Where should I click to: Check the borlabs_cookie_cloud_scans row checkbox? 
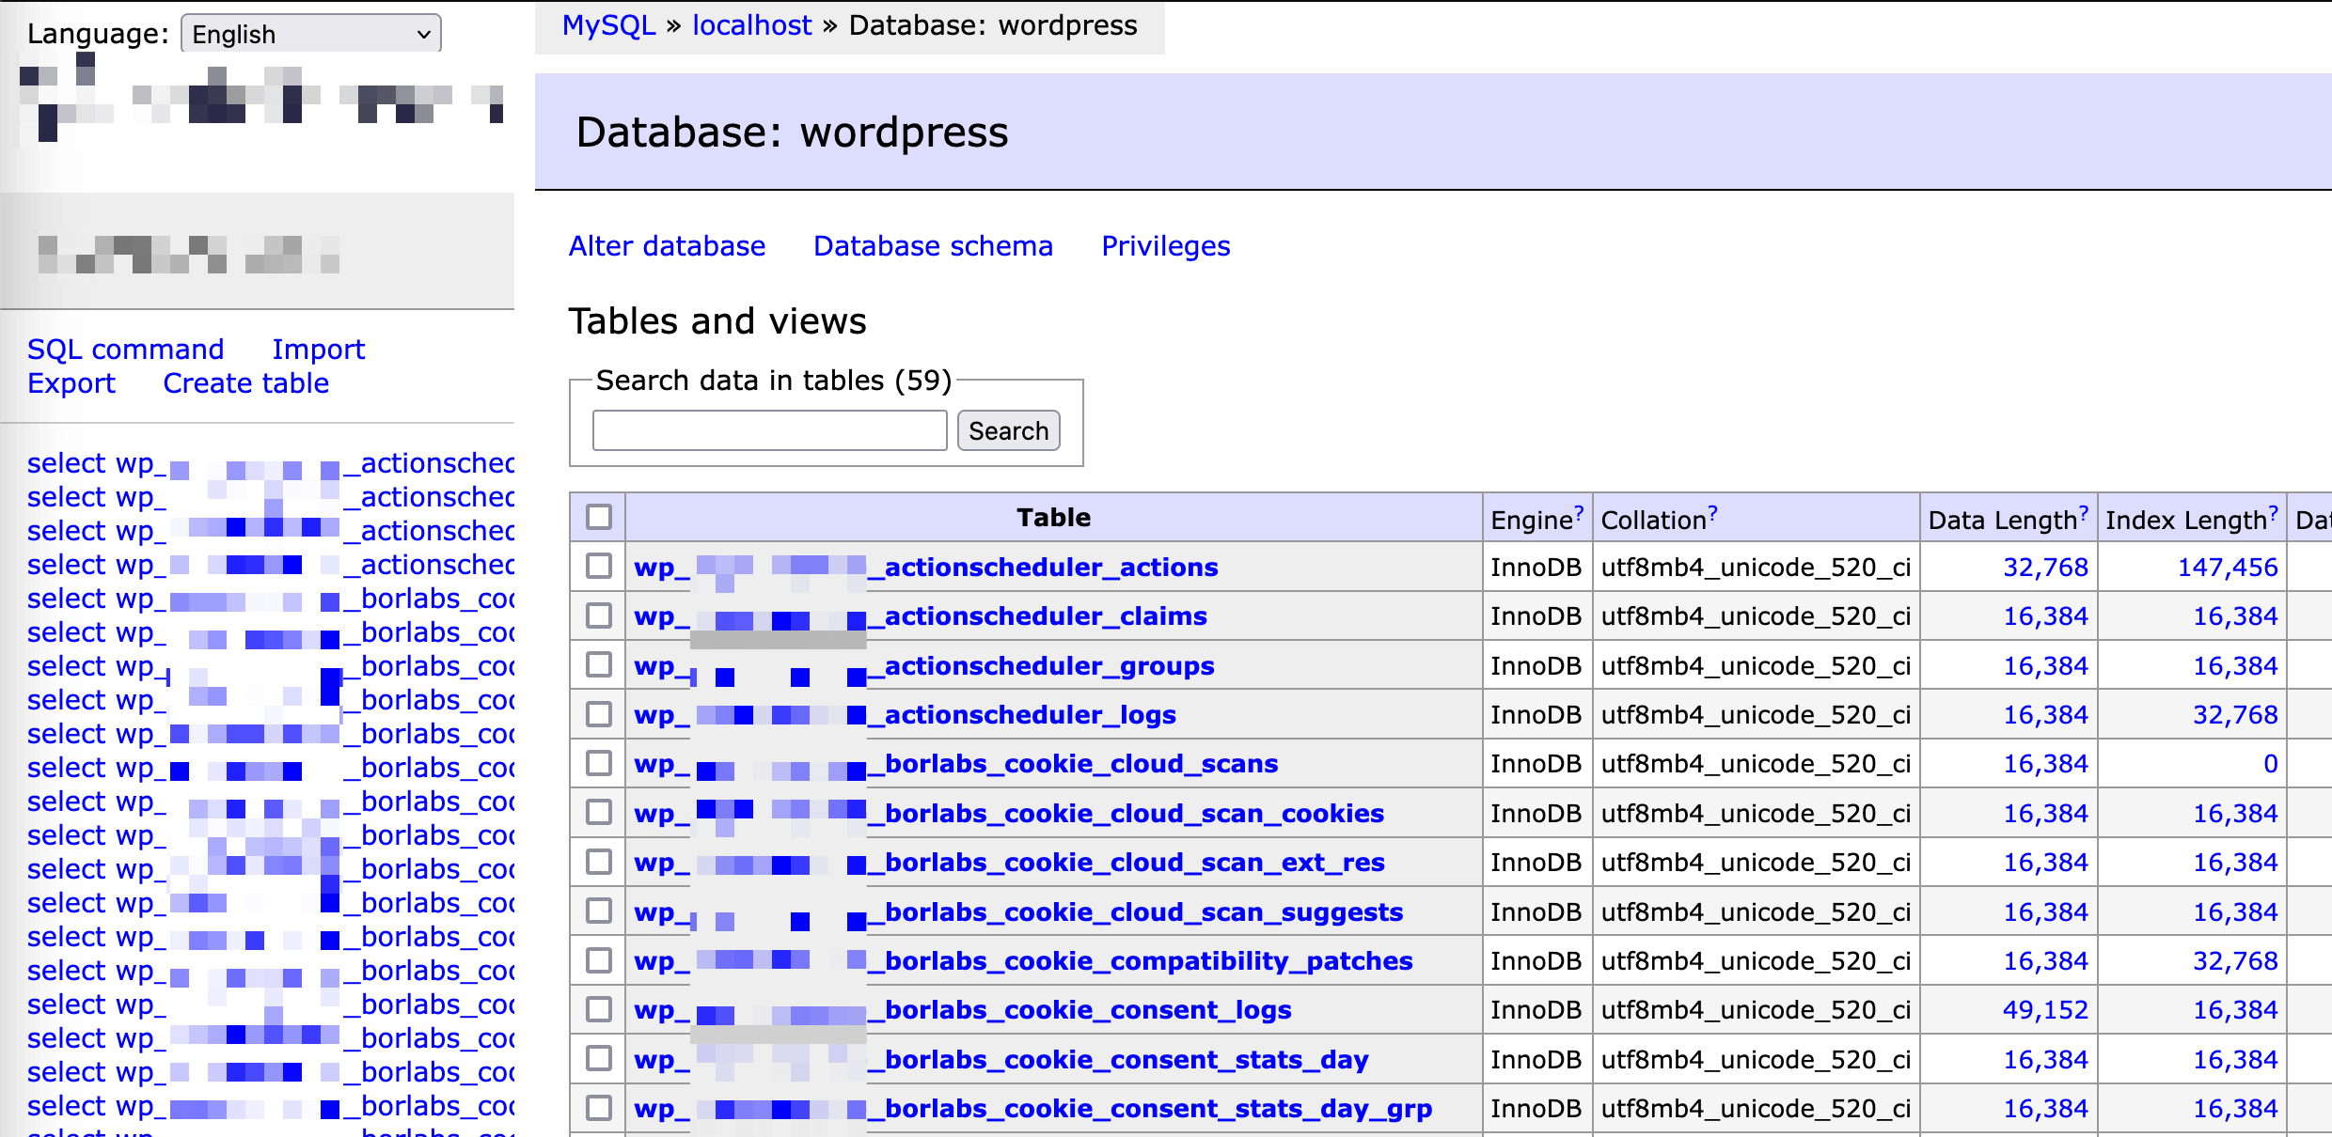599,763
